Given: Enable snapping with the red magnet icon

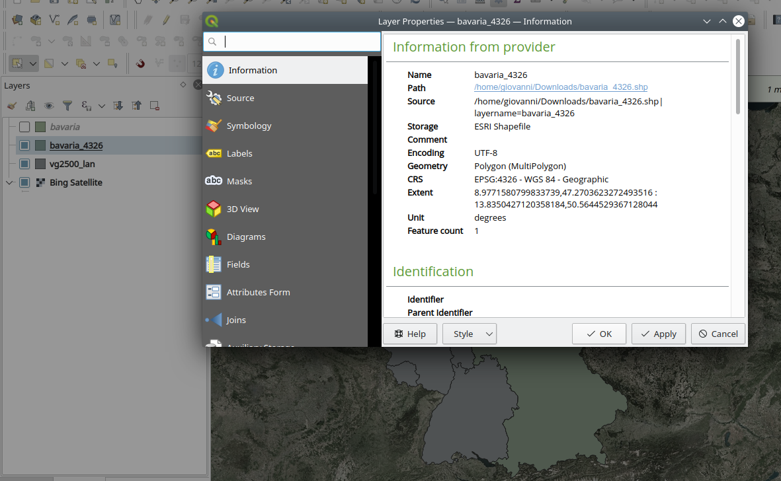Looking at the screenshot, I should pyautogui.click(x=140, y=63).
